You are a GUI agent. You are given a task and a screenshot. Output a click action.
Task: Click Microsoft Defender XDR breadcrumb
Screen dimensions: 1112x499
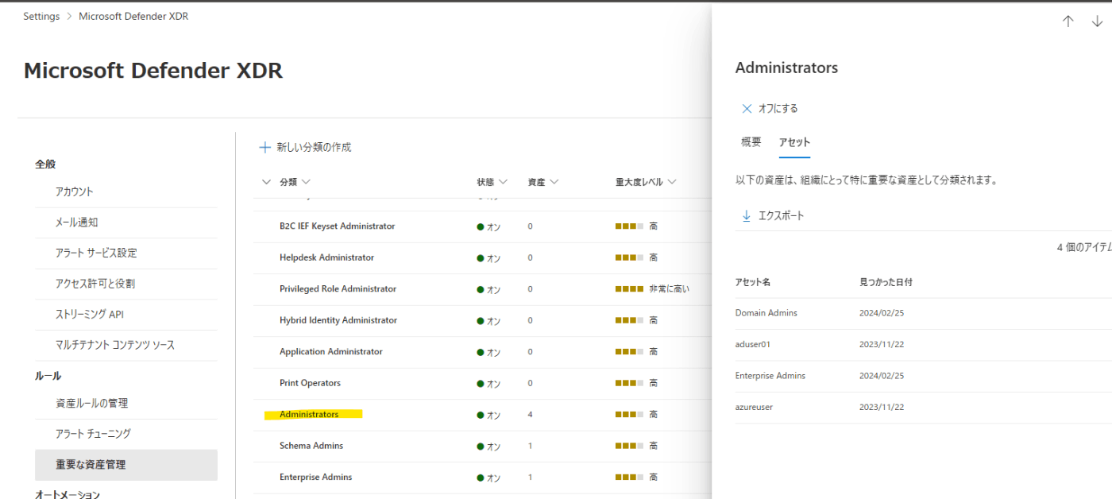[133, 17]
